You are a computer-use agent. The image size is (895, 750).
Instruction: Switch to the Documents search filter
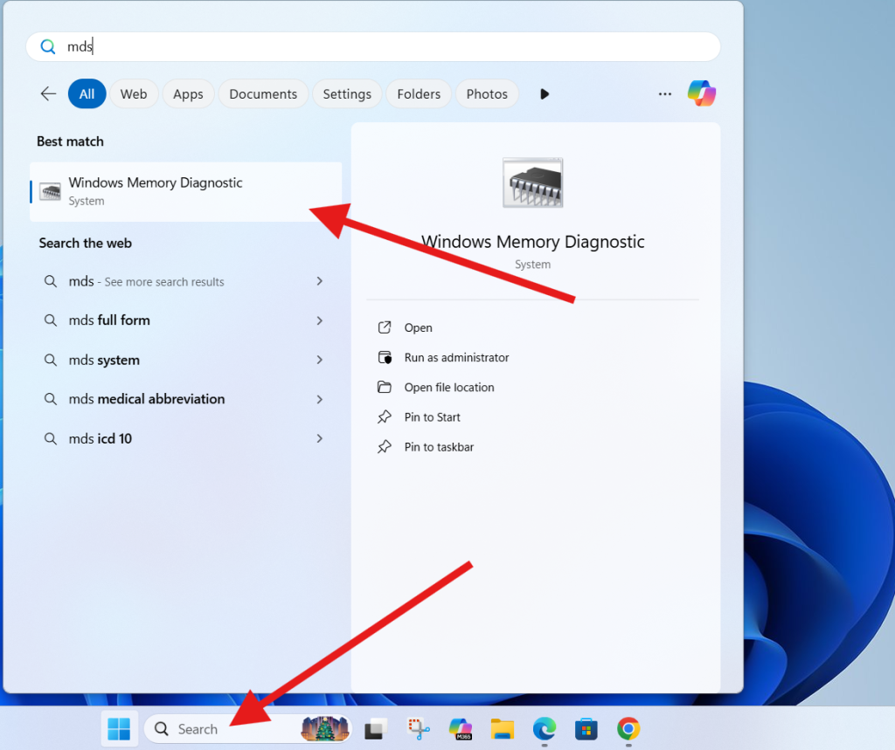[263, 93]
